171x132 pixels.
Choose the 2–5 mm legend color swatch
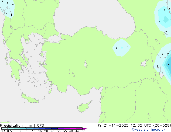tap(23, 128)
